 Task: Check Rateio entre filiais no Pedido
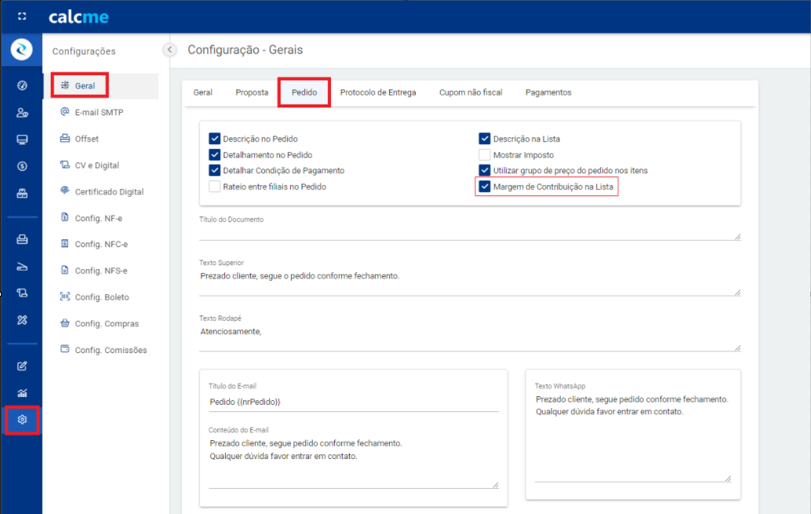click(215, 187)
